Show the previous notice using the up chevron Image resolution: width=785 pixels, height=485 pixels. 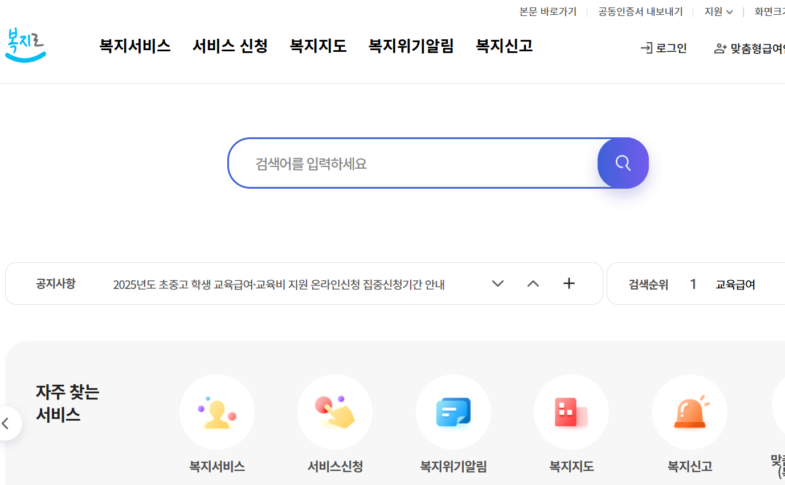click(x=533, y=283)
